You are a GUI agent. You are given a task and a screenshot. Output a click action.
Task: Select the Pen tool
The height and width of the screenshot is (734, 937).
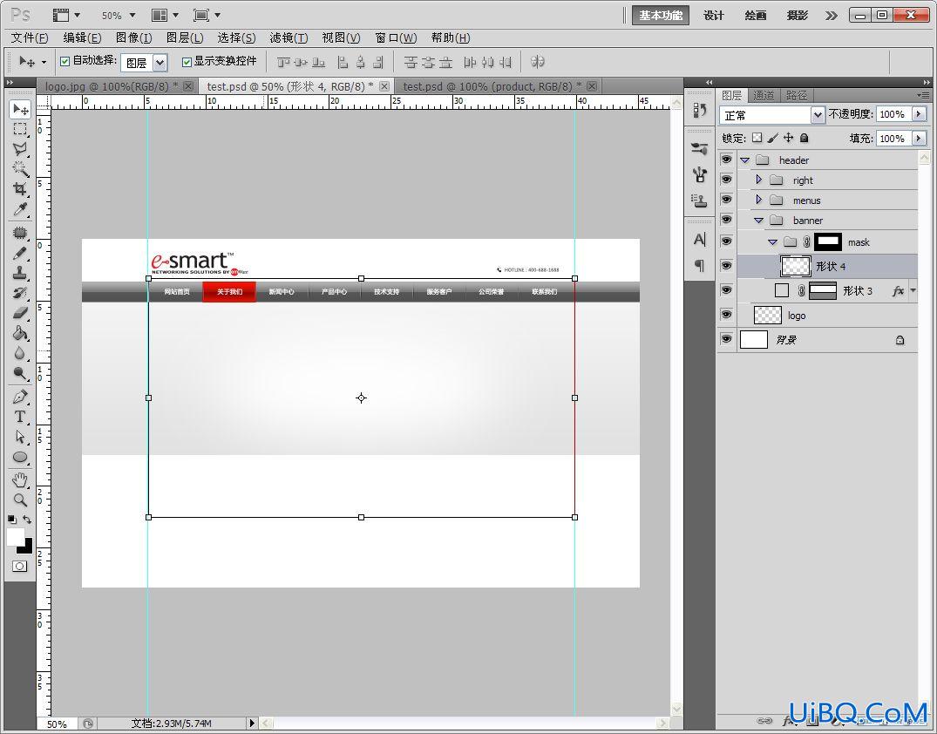pyautogui.click(x=20, y=397)
